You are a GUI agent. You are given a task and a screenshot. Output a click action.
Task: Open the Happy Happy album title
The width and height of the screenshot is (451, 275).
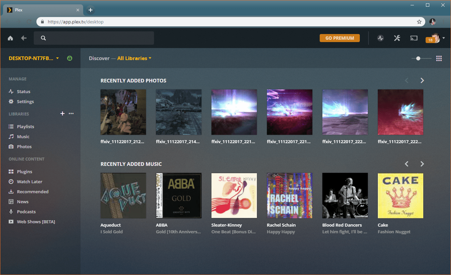(281, 232)
